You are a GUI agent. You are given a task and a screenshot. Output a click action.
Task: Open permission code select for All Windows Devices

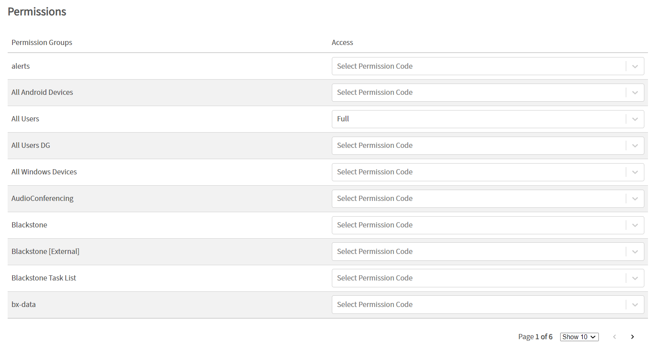[x=488, y=172]
